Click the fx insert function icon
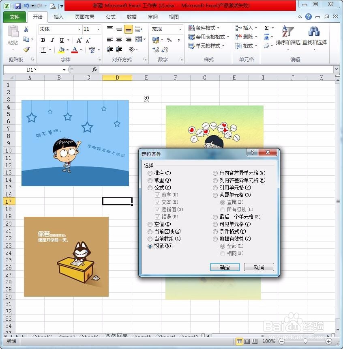This screenshot has height=349, width=343. 94,69
